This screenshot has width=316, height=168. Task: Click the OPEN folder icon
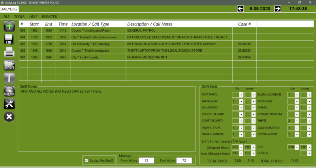click(x=9, y=65)
